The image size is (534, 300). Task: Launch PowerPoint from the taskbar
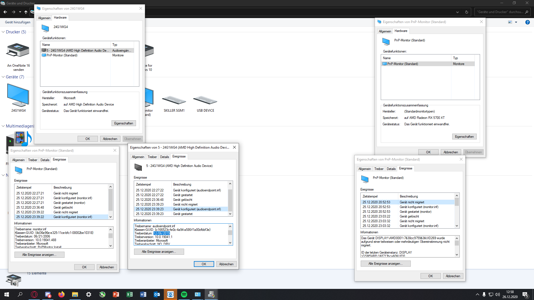(116, 294)
